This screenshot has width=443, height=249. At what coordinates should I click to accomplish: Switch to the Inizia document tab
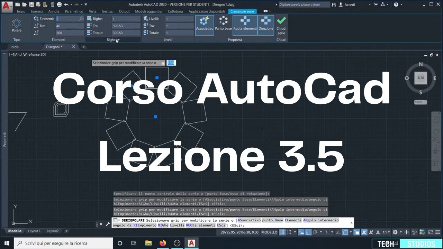tap(15, 47)
